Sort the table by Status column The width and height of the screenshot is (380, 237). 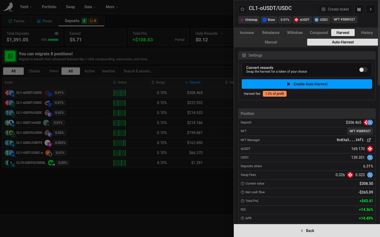tap(120, 82)
